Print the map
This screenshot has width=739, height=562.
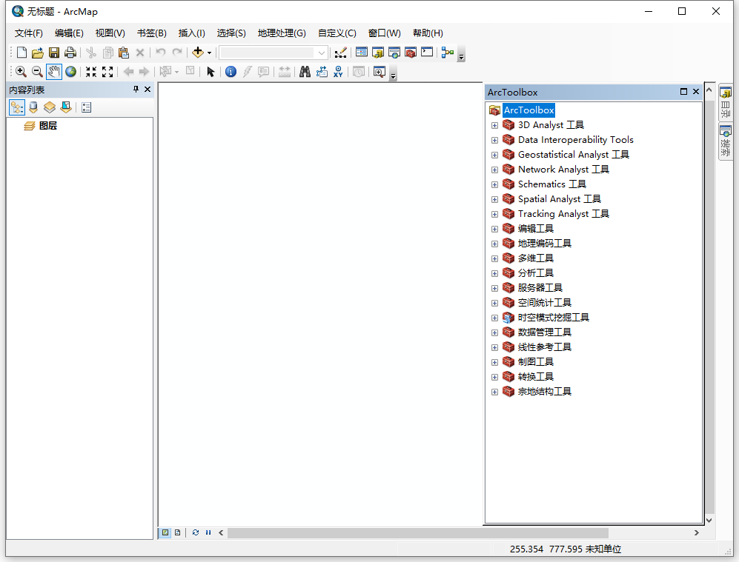[70, 53]
